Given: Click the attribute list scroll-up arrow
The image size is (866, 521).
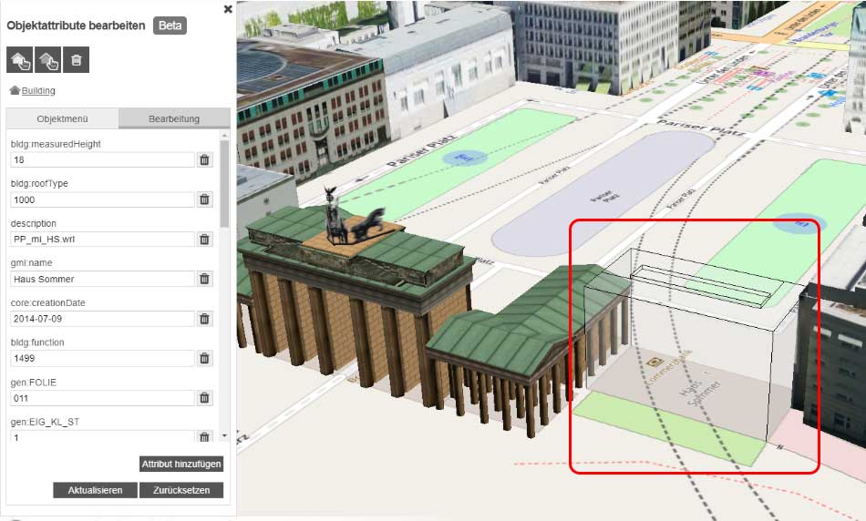Looking at the screenshot, I should 224,135.
